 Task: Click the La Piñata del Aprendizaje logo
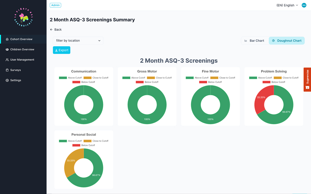pyautogui.click(x=23, y=17)
